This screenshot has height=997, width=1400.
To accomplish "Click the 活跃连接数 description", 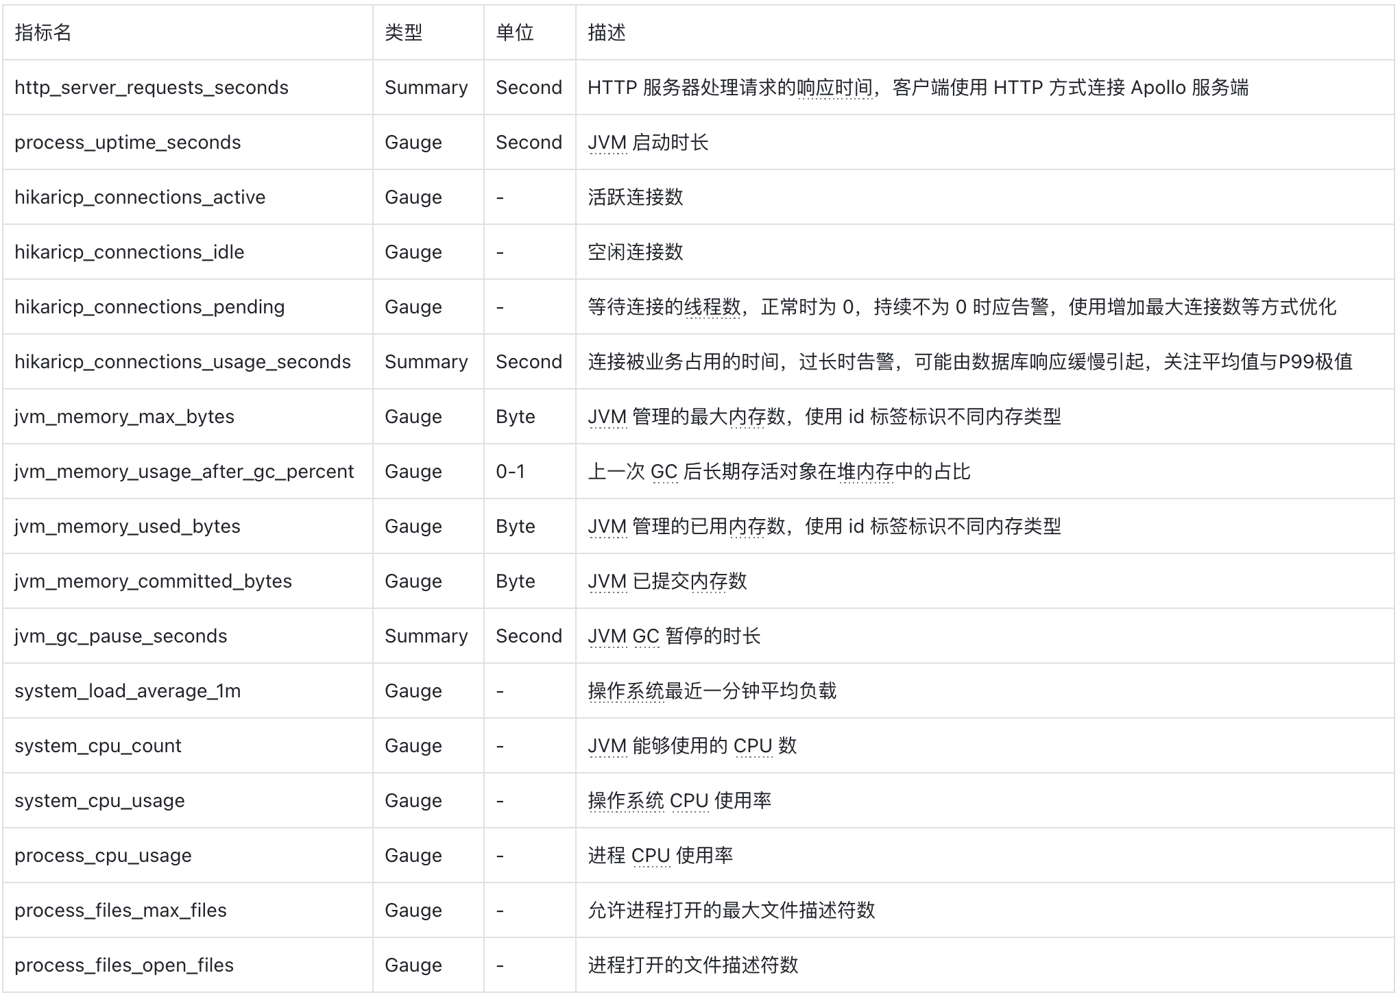I will click(x=636, y=197).
